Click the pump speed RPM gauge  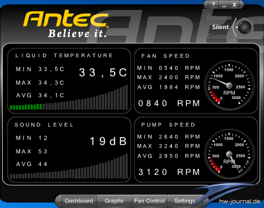tap(229, 154)
